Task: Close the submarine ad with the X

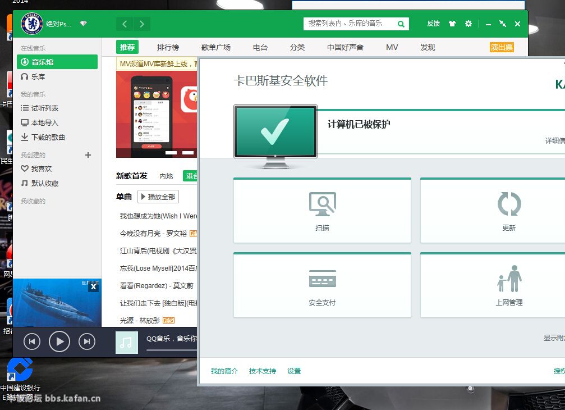Action: (x=93, y=286)
